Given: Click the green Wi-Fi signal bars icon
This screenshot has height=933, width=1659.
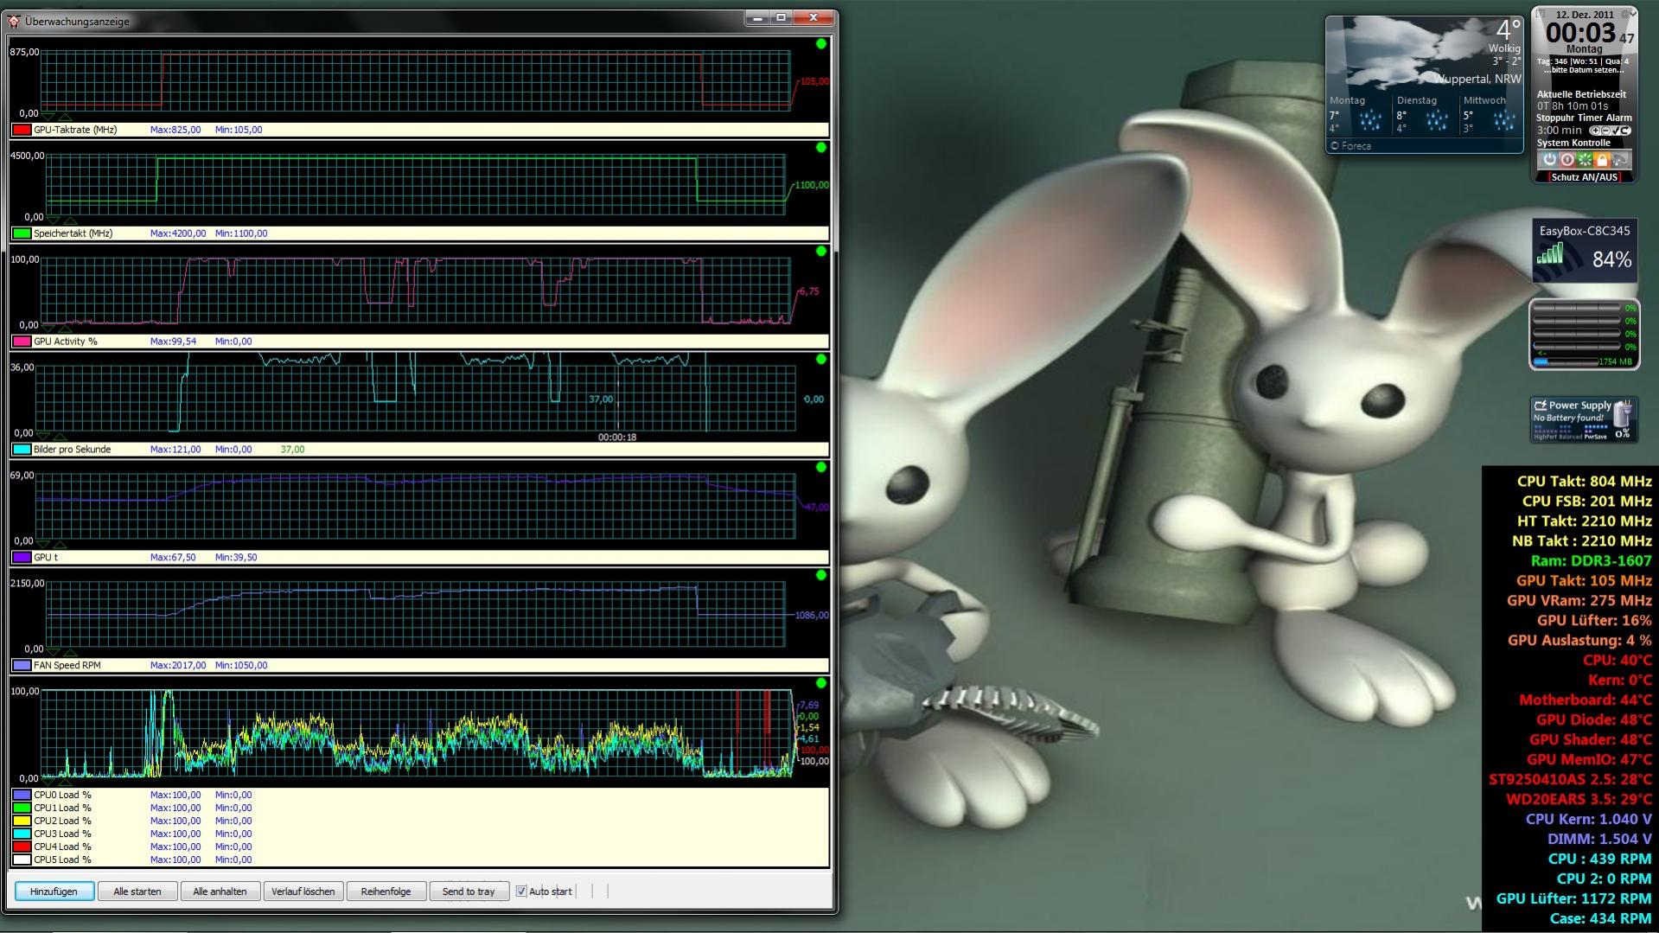Looking at the screenshot, I should pyautogui.click(x=1550, y=253).
